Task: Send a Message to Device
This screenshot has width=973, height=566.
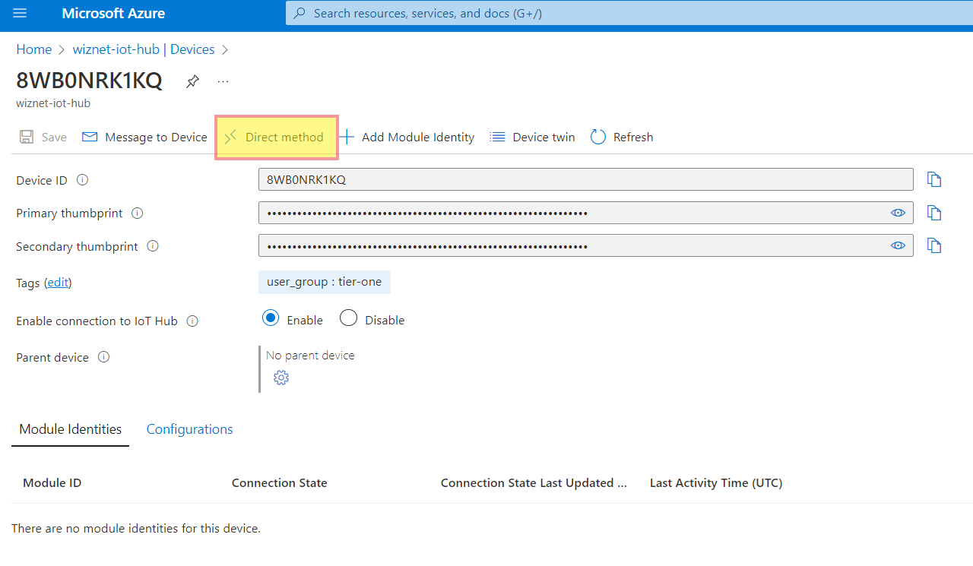Action: [x=144, y=137]
